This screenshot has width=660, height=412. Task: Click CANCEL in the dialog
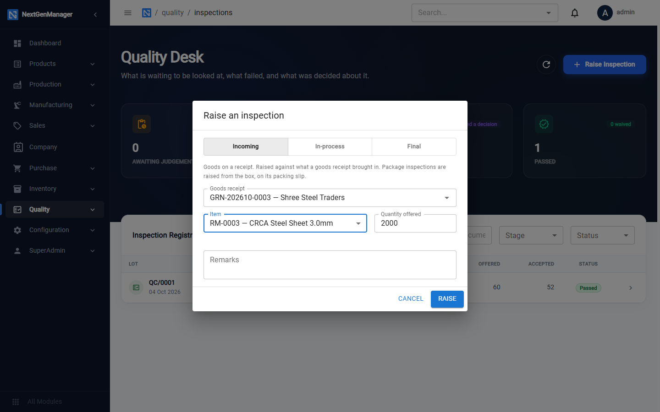pyautogui.click(x=411, y=299)
